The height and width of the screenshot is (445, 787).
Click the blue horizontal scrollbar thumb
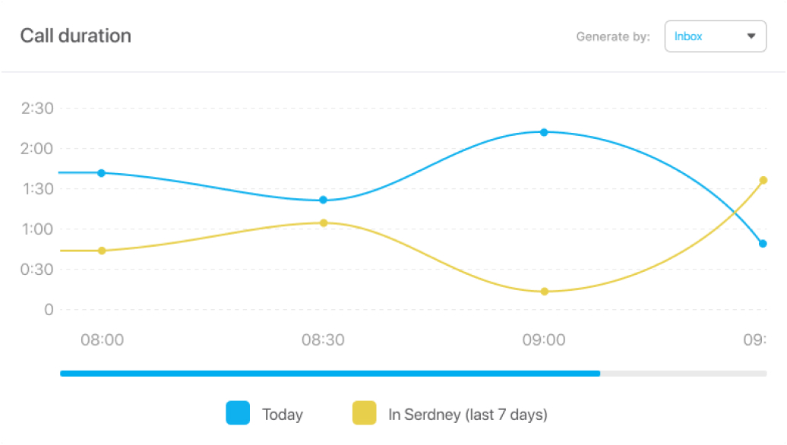330,374
